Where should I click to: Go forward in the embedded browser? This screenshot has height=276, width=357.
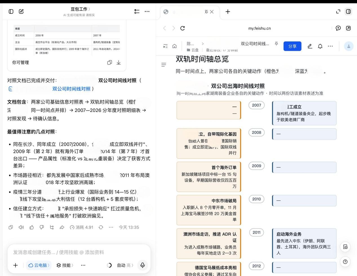[x=174, y=28]
